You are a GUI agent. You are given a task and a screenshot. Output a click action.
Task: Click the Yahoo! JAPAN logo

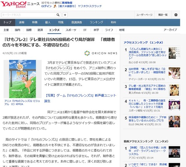[14, 5]
